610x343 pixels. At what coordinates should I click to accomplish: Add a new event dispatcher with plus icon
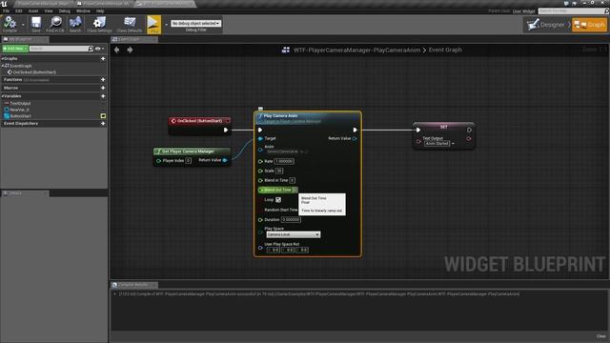tap(103, 123)
